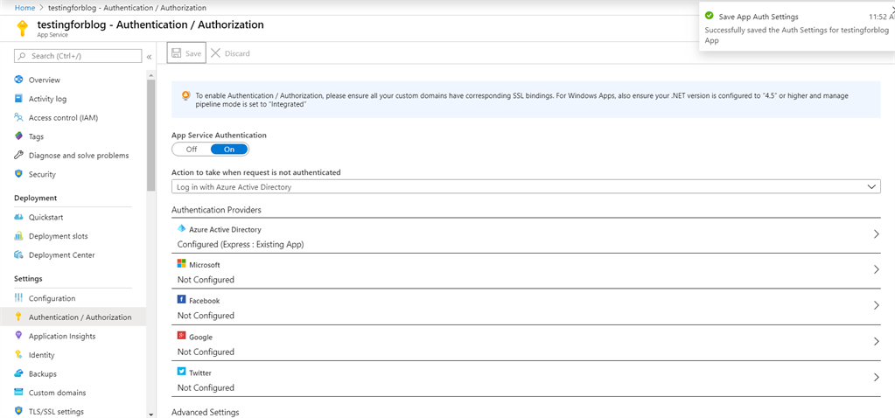The height and width of the screenshot is (418, 895).
Task: Click into the sidebar Search field
Action: [82, 56]
